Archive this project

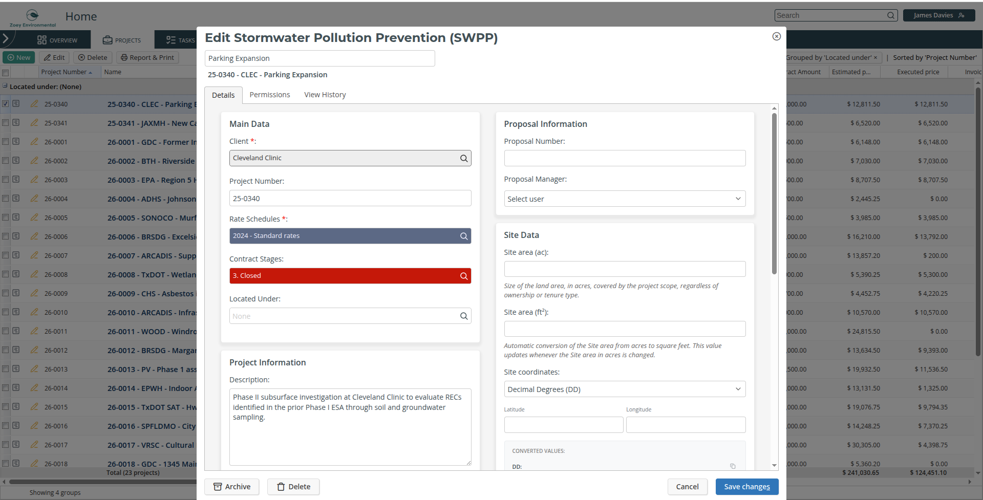click(x=232, y=487)
